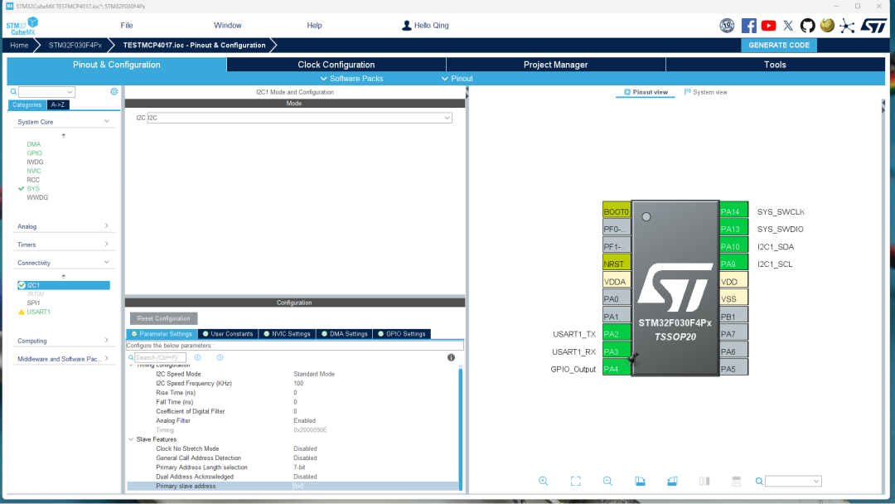Open the Pinout dropdown menu

point(457,78)
